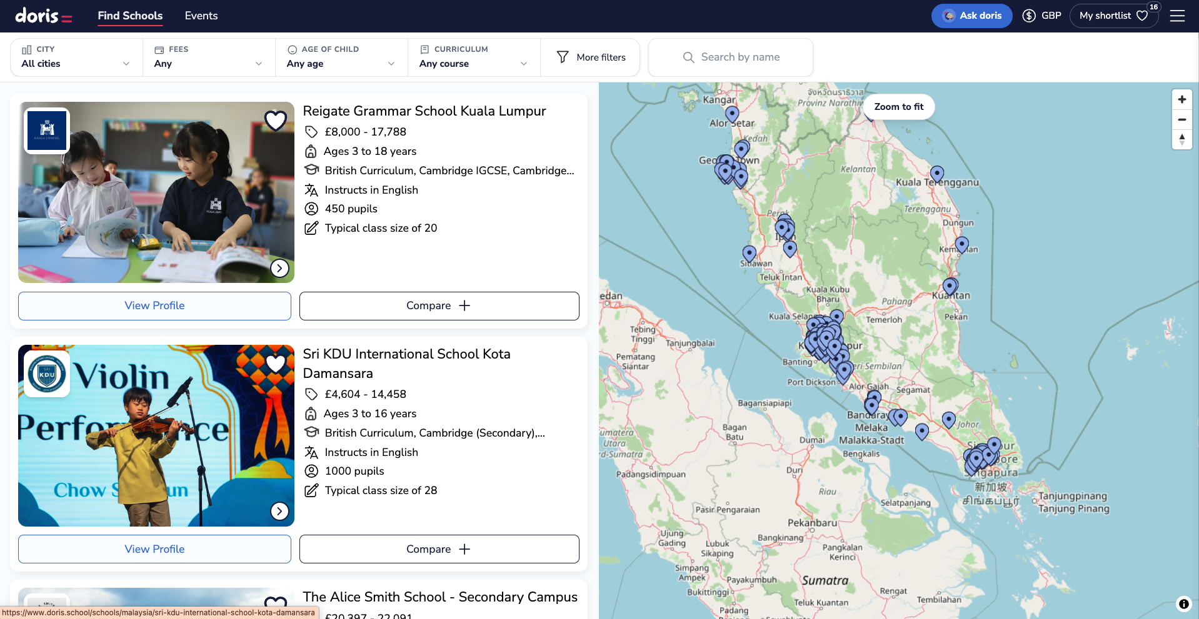1199x619 pixels.
Task: Select GBP currency label
Action: pos(1051,16)
